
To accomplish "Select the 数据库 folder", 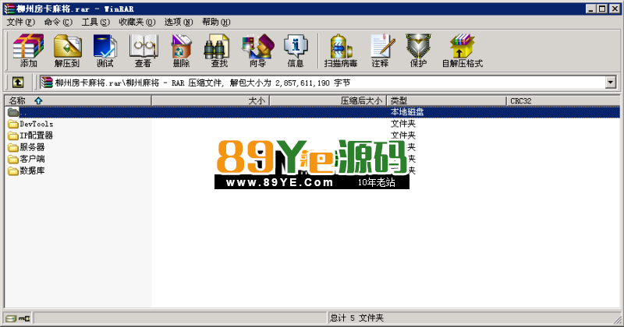I will point(27,171).
